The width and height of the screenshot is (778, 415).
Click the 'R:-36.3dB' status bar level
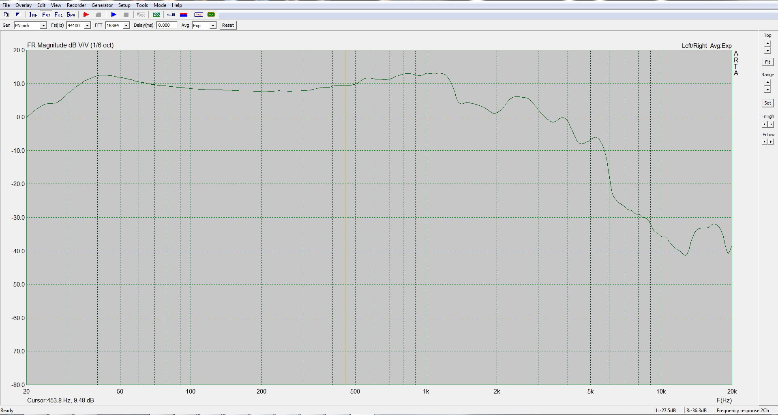point(697,411)
